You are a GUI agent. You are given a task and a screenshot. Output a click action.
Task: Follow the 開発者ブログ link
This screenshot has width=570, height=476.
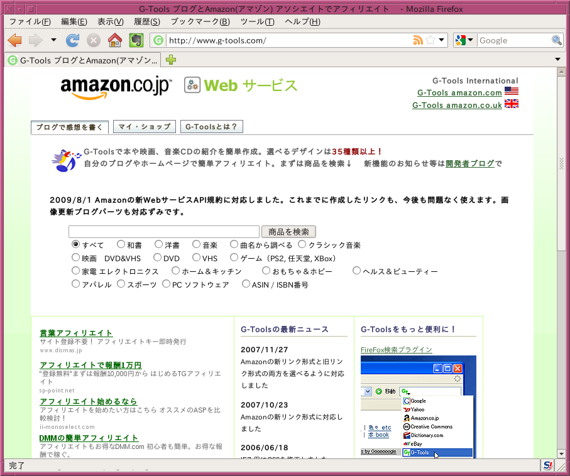click(470, 163)
